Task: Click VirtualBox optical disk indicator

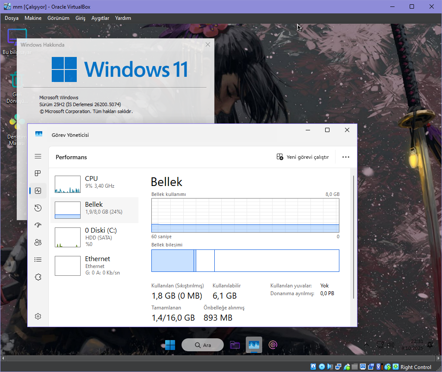Action: pyautogui.click(x=322, y=367)
